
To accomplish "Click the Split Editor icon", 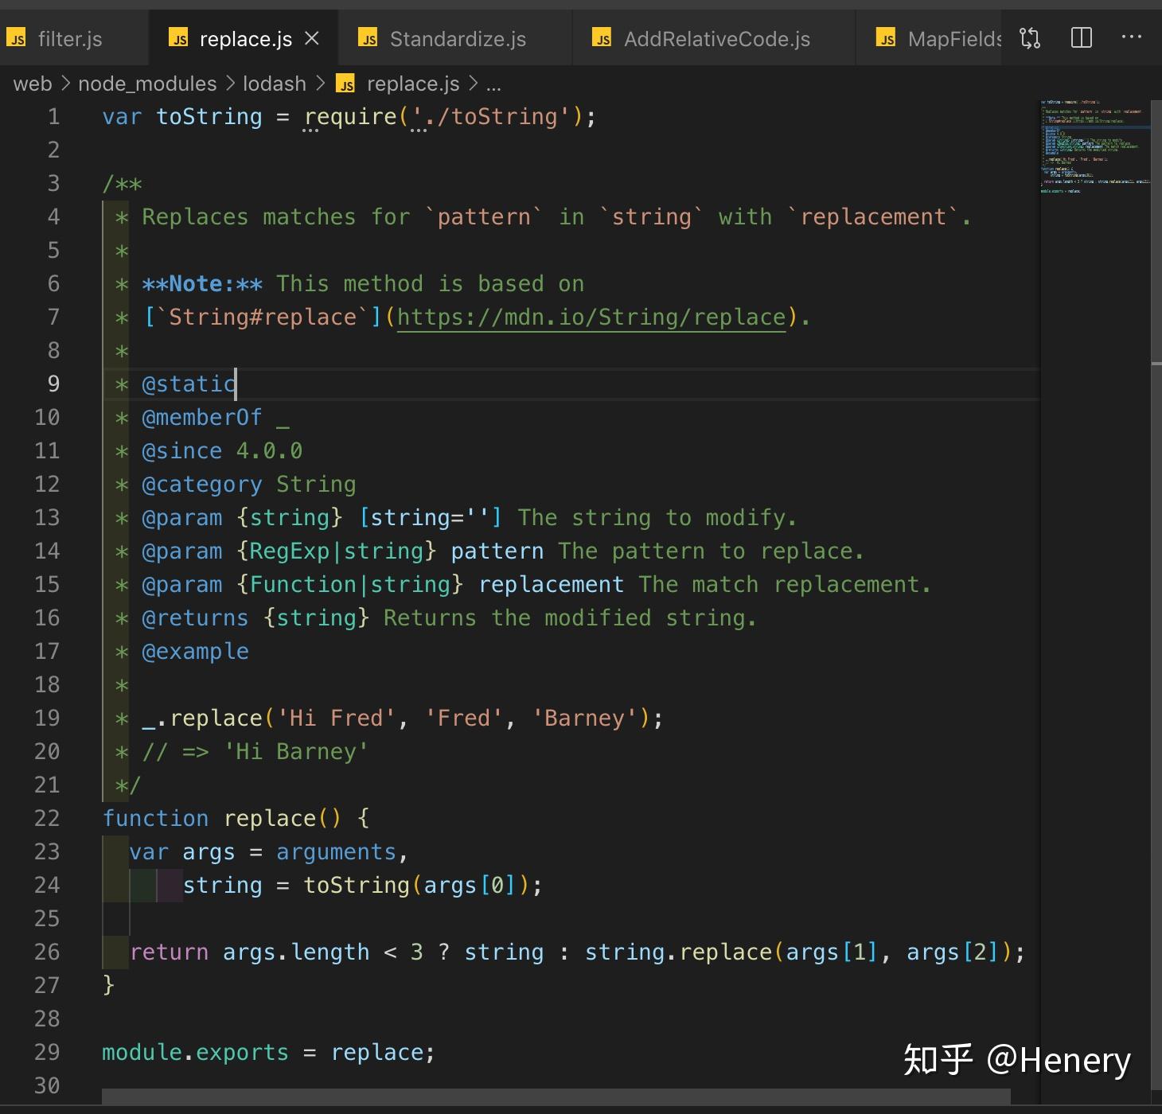I will (1081, 37).
